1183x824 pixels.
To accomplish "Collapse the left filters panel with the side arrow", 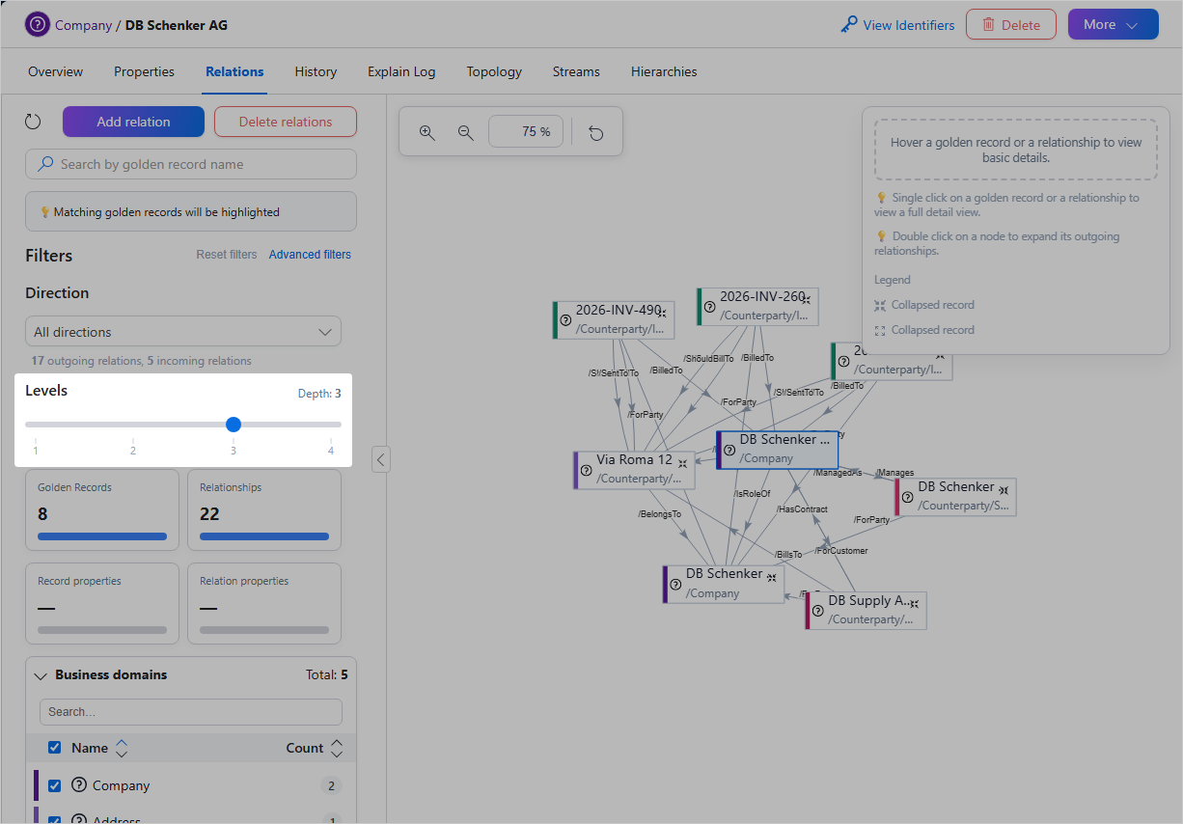I will [x=381, y=459].
